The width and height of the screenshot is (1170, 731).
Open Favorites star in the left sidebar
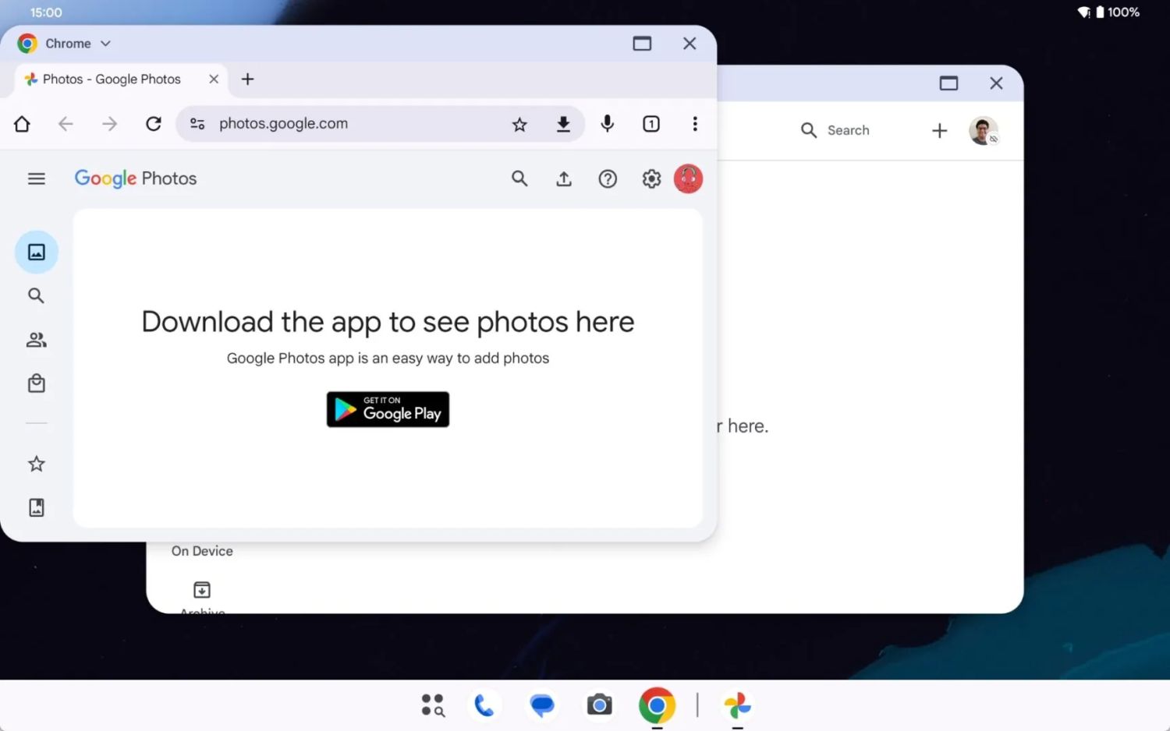point(36,464)
